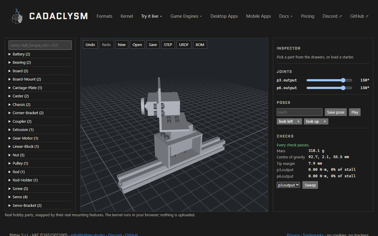This screenshot has width=378, height=236.
Task: Export the model with the URDF button
Action: (x=184, y=45)
